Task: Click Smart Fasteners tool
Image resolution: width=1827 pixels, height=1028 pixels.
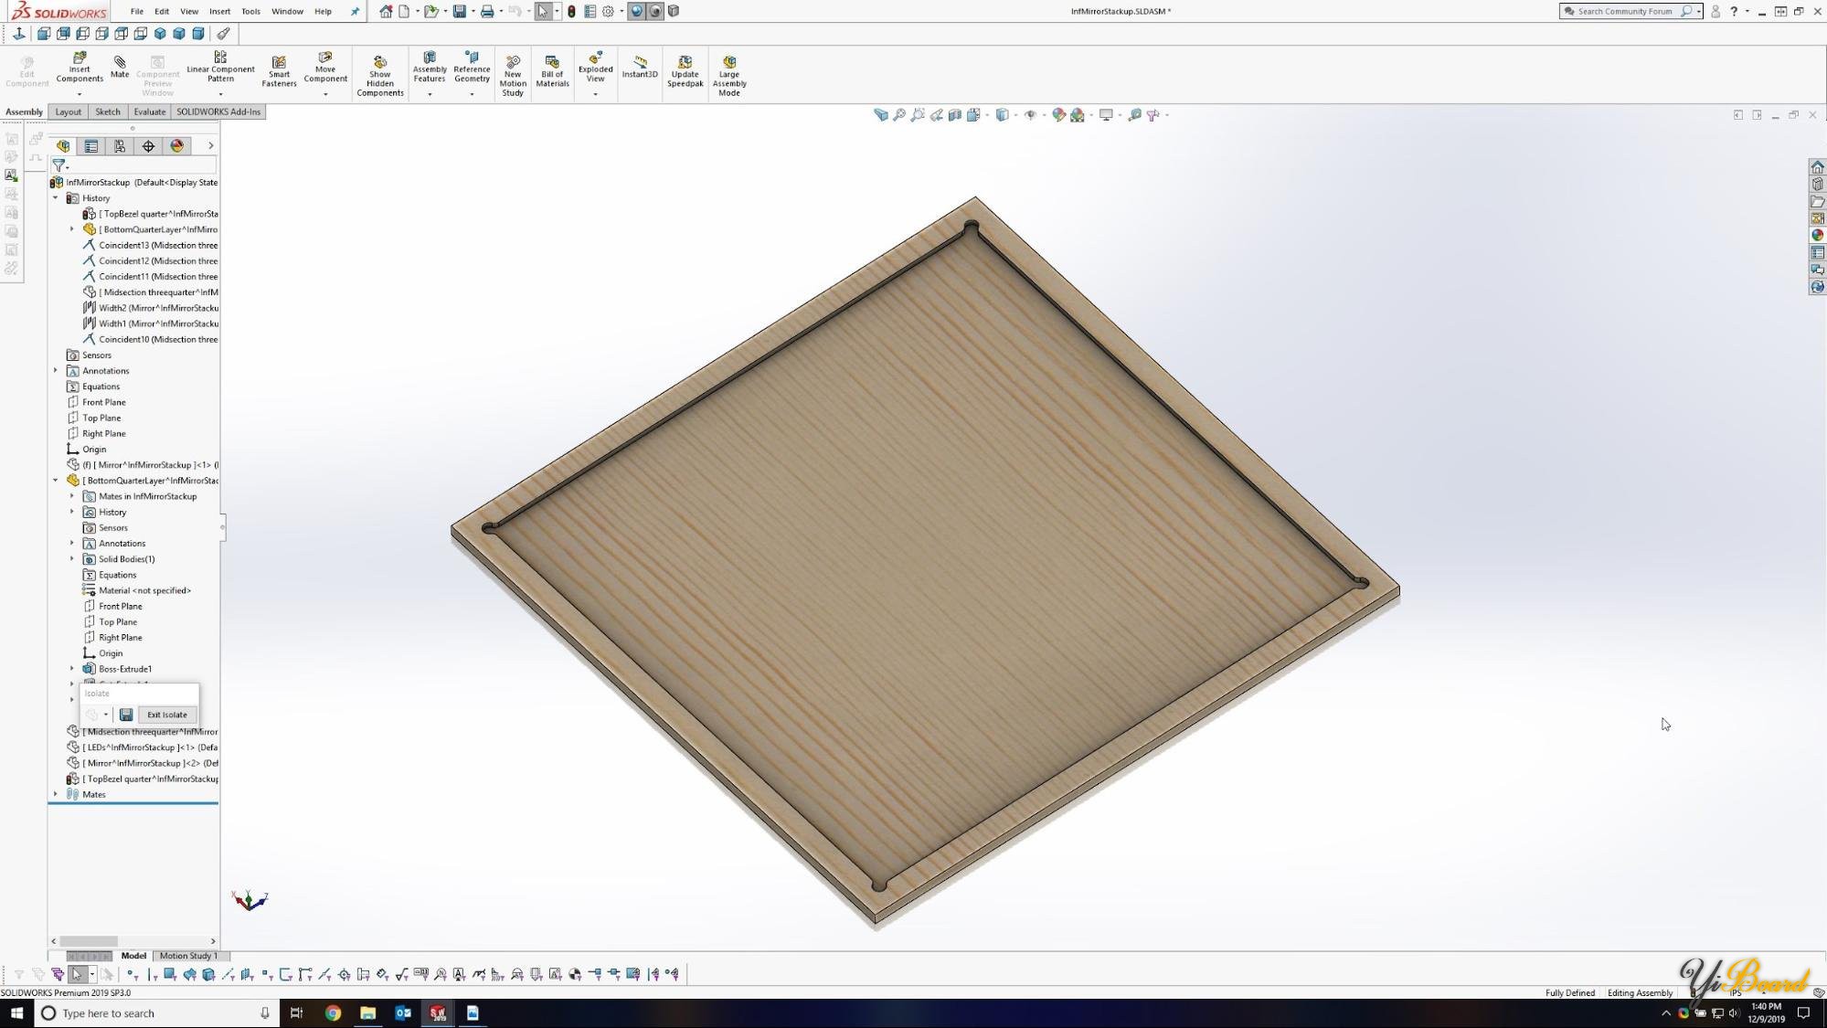Action: coord(279,71)
